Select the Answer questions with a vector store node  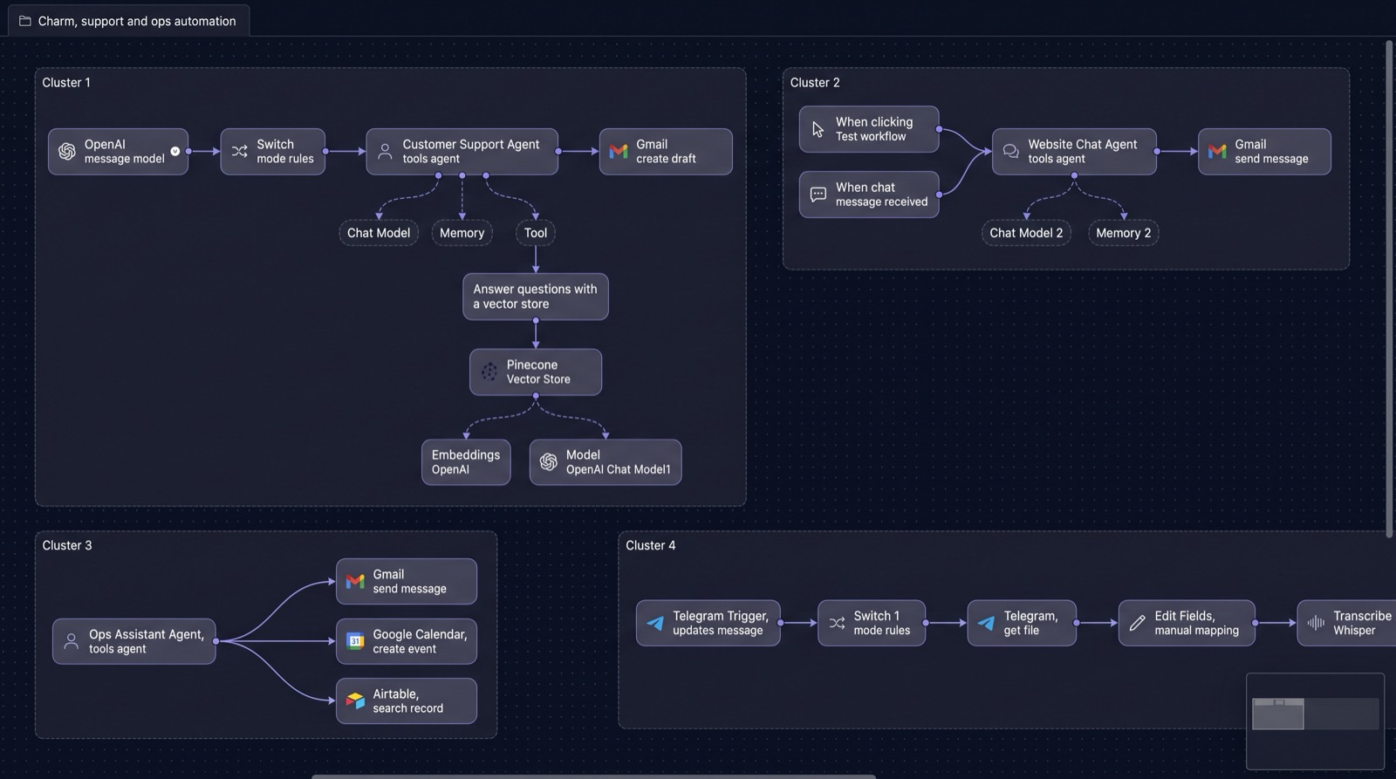tap(536, 297)
